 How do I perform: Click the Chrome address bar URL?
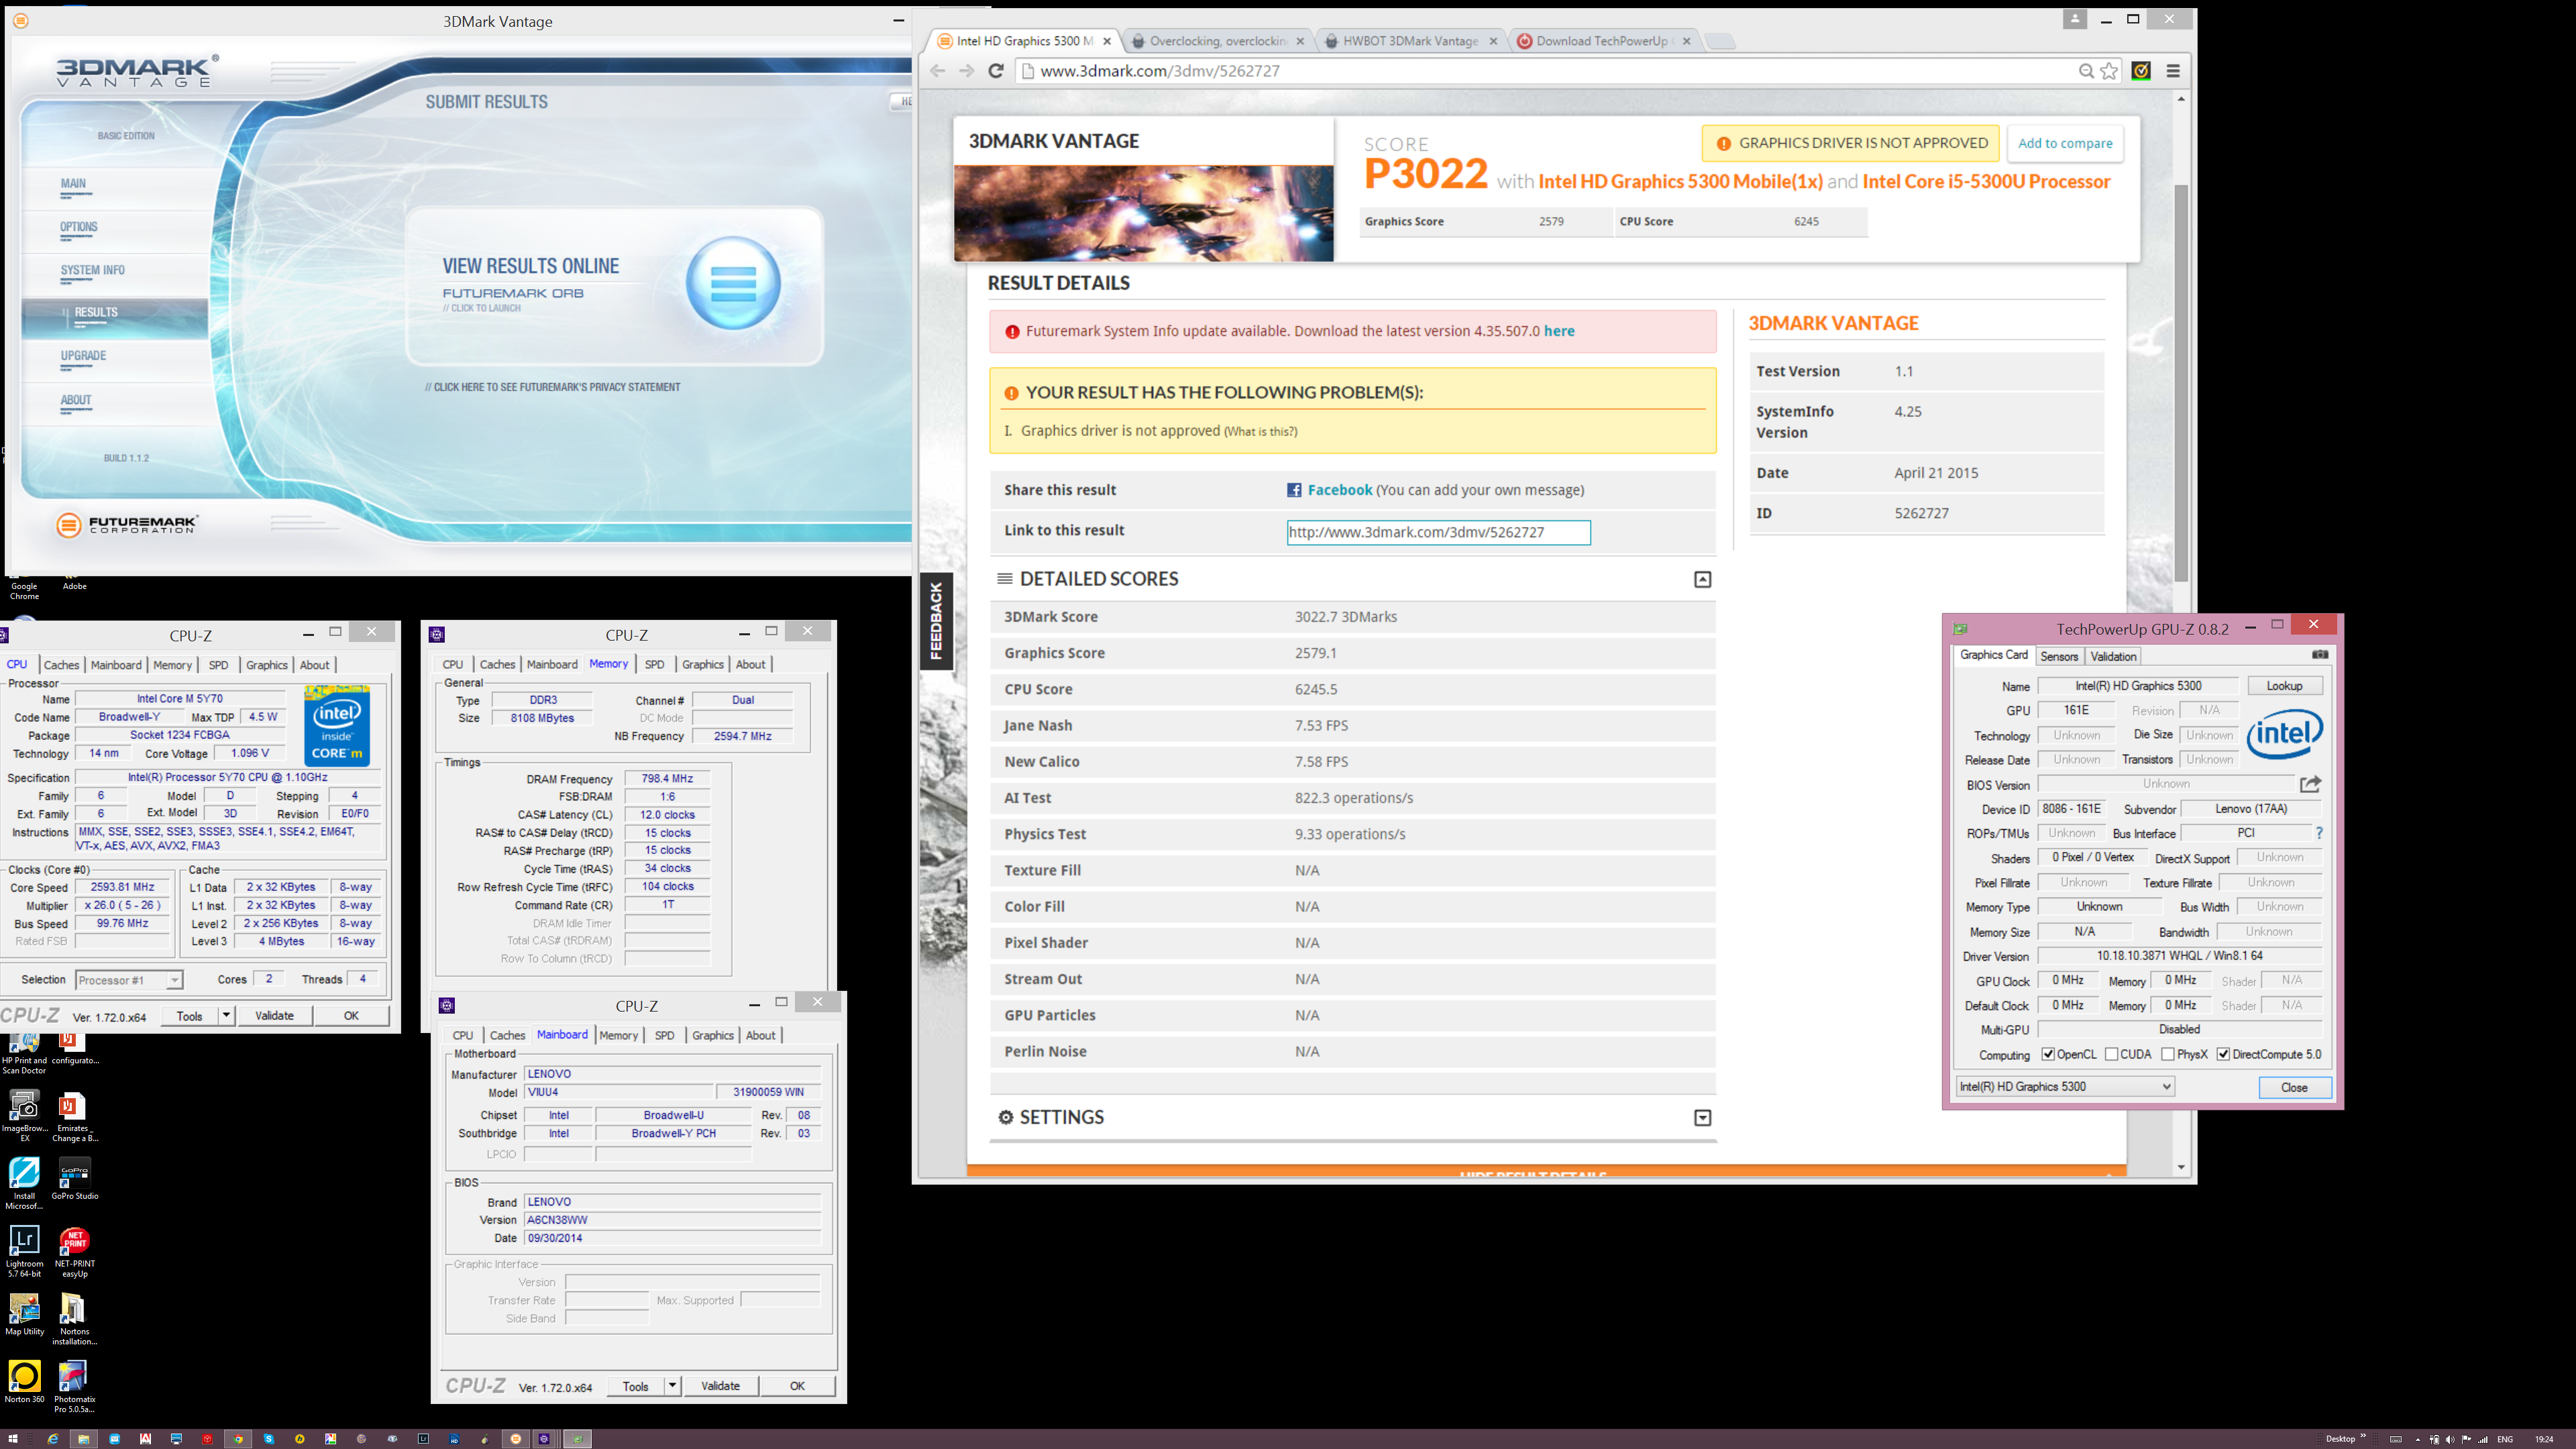(x=1160, y=71)
